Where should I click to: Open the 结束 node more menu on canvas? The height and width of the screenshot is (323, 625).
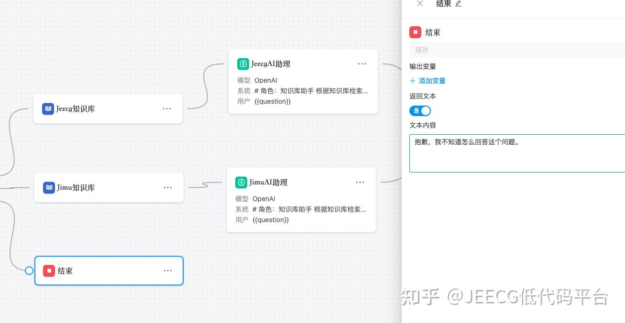pos(168,270)
